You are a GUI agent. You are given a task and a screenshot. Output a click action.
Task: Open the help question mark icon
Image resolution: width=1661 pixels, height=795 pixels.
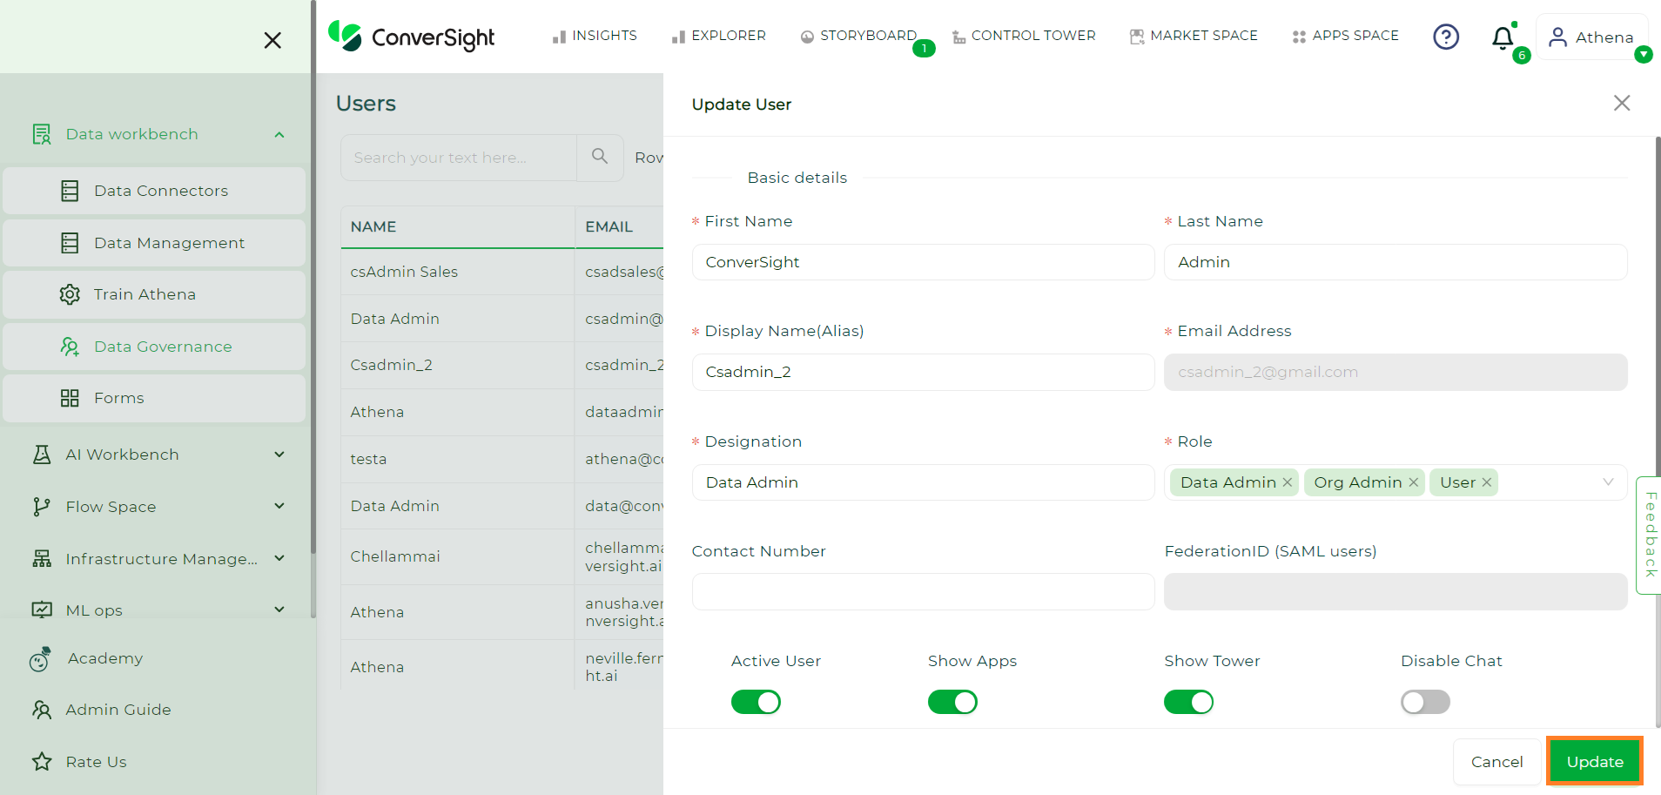[1446, 37]
